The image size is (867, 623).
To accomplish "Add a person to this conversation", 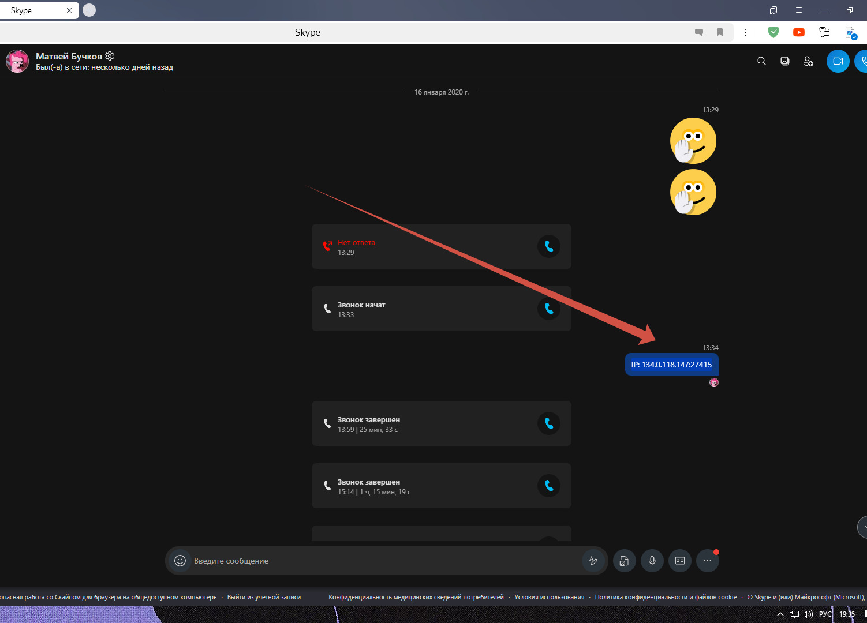I will click(x=808, y=61).
